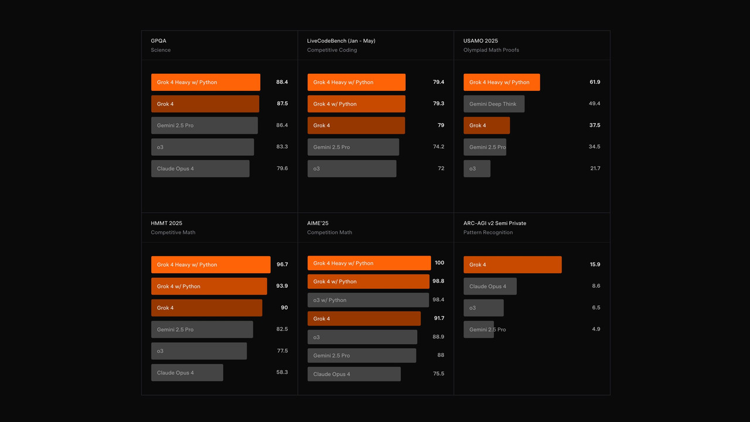Select the Grok 4 bar in USAMO 2025
Image resolution: width=750 pixels, height=422 pixels.
pos(487,125)
